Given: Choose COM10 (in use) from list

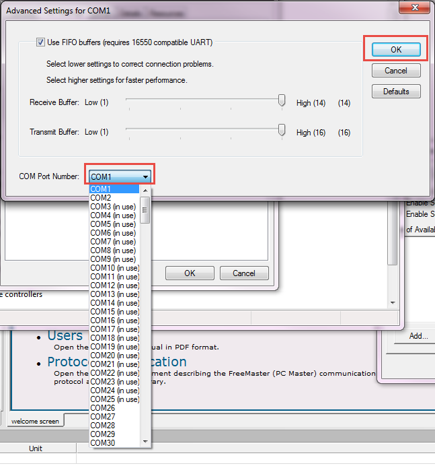Looking at the screenshot, I should (114, 268).
